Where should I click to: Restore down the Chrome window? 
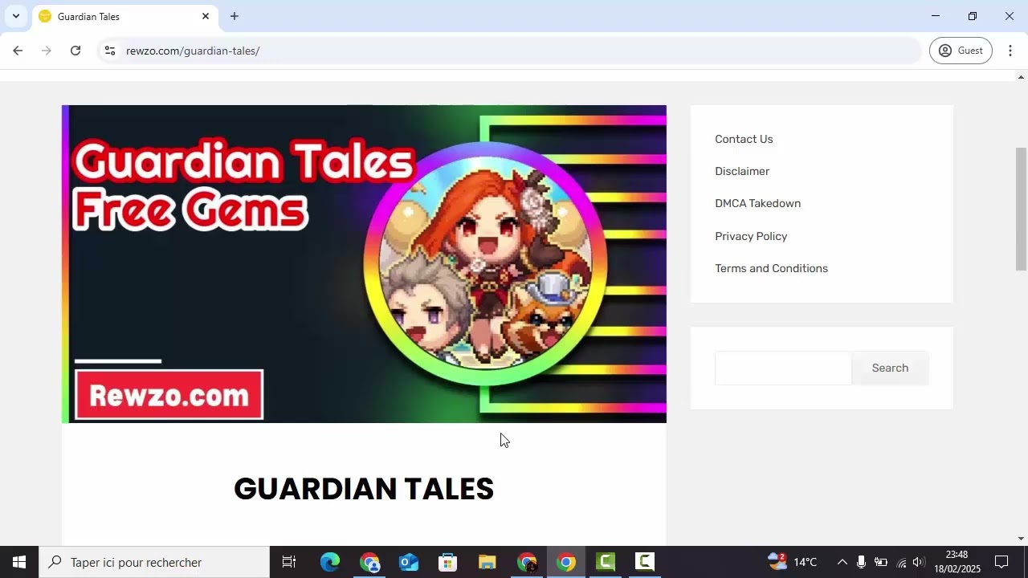[x=972, y=16]
